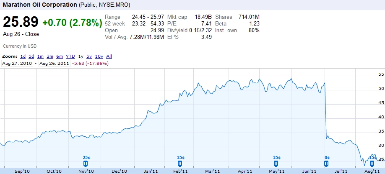Click the Open value 24.99
The height and width of the screenshot is (174, 385).
(157, 31)
